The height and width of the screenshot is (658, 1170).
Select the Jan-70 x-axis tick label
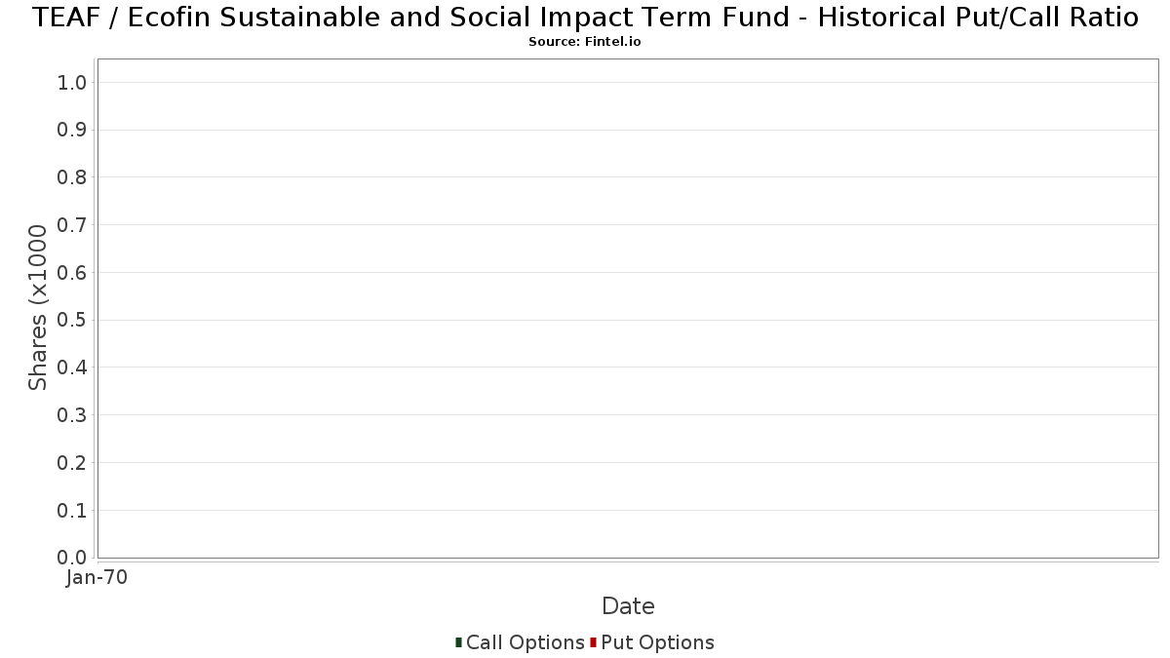click(97, 578)
